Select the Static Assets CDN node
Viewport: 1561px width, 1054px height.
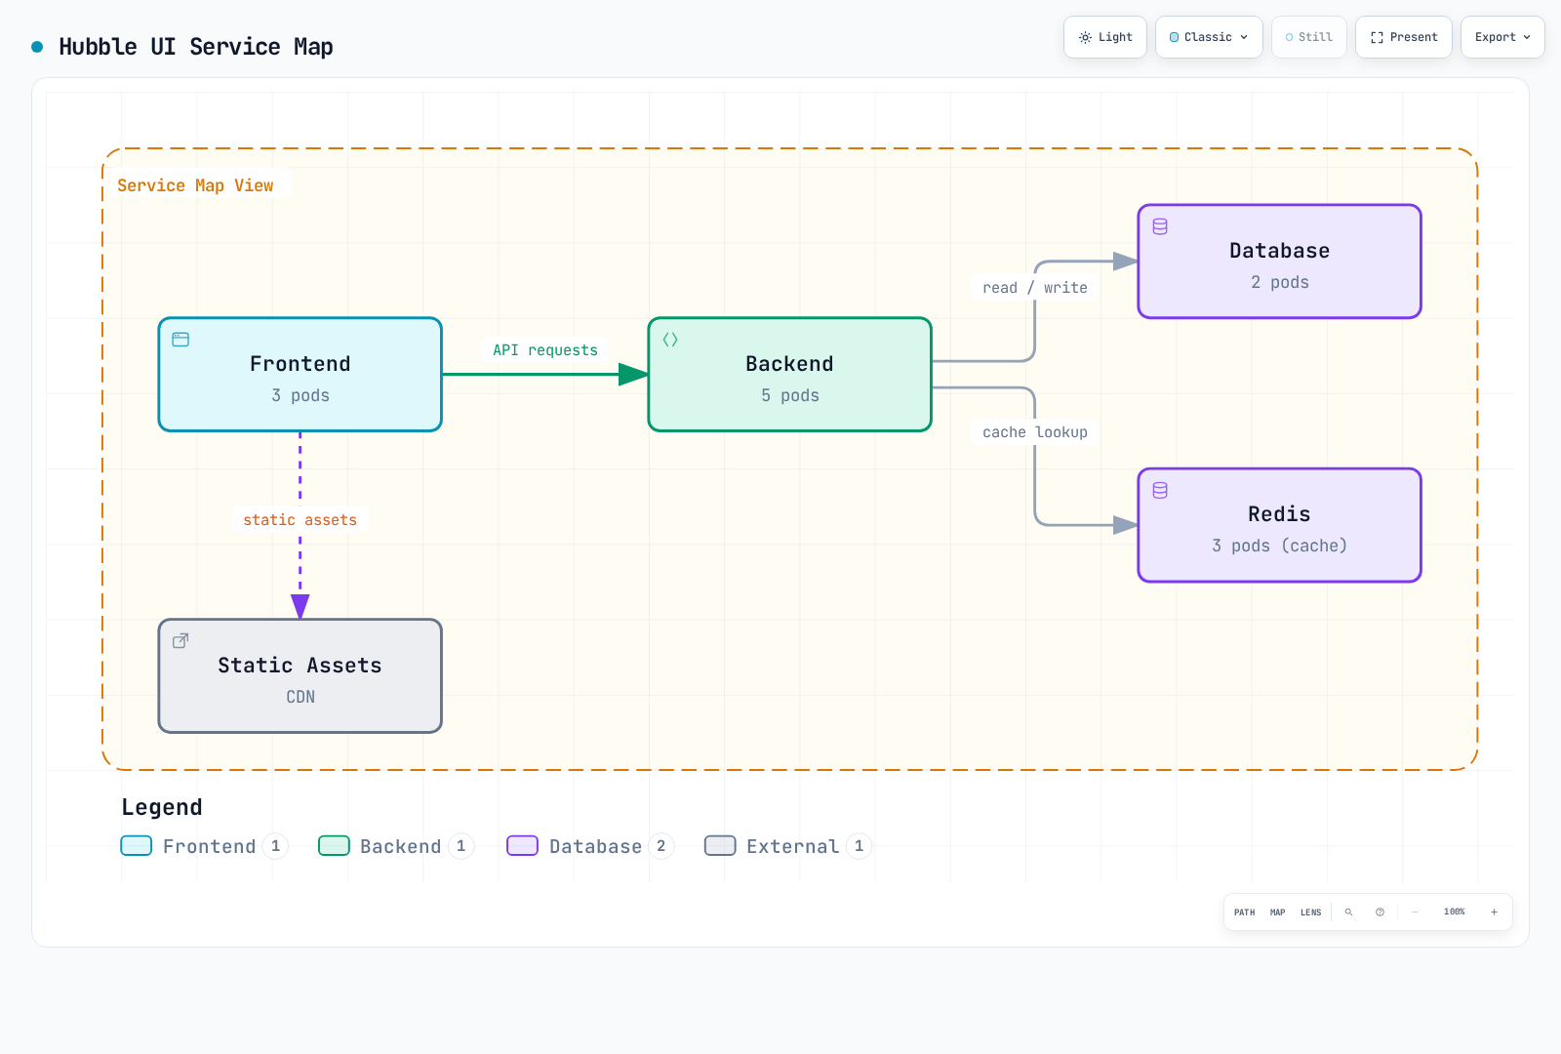(300, 676)
